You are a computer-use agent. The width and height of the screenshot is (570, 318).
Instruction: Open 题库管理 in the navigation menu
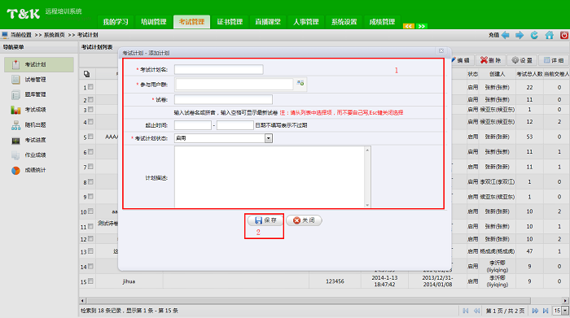pos(35,94)
